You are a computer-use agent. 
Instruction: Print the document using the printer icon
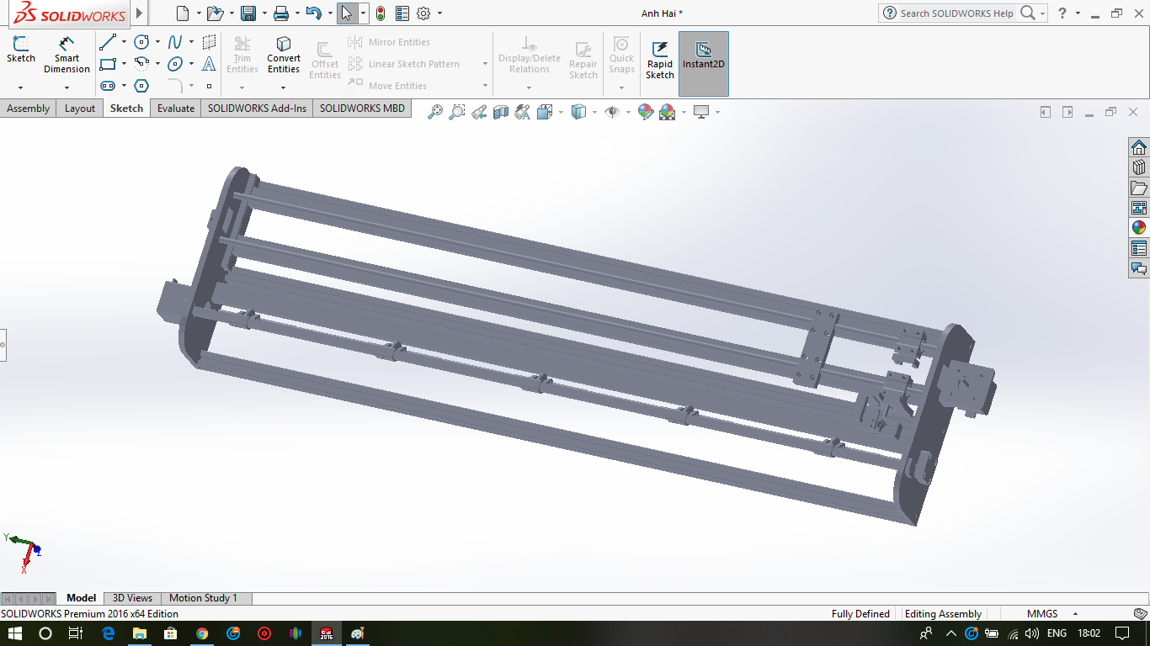click(x=281, y=13)
